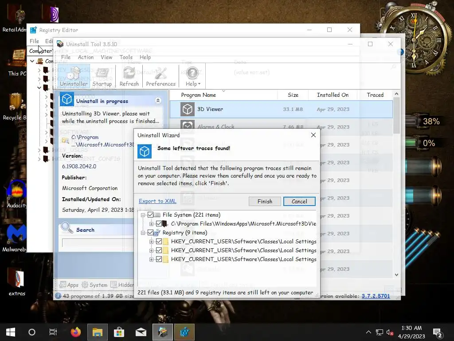Open the Help toolbar dropdown
Image resolution: width=454 pixels, height=341 pixels.
[193, 76]
